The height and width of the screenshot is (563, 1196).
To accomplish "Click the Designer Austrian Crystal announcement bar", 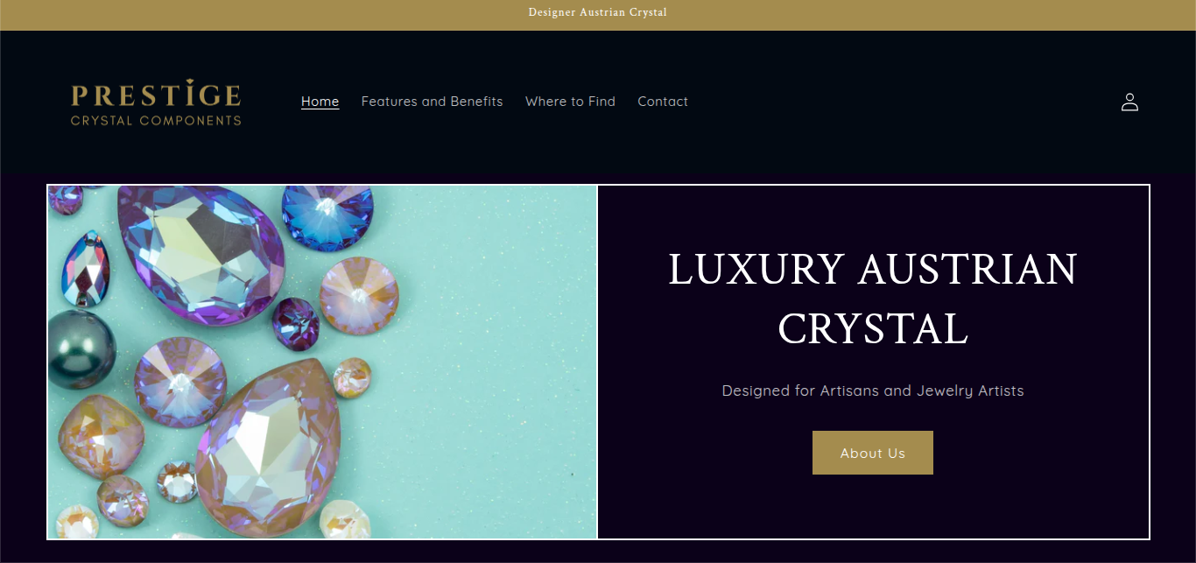I will (x=598, y=12).
